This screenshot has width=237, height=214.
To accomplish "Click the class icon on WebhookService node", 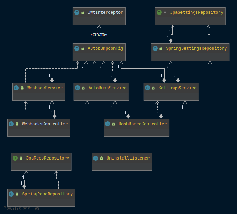I will [16, 88].
